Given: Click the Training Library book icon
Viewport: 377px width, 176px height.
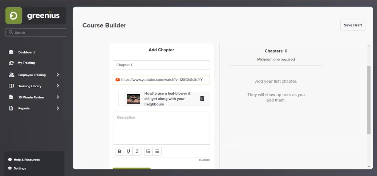Looking at the screenshot, I should coord(11,86).
